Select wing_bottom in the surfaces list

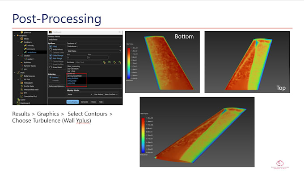73,78
